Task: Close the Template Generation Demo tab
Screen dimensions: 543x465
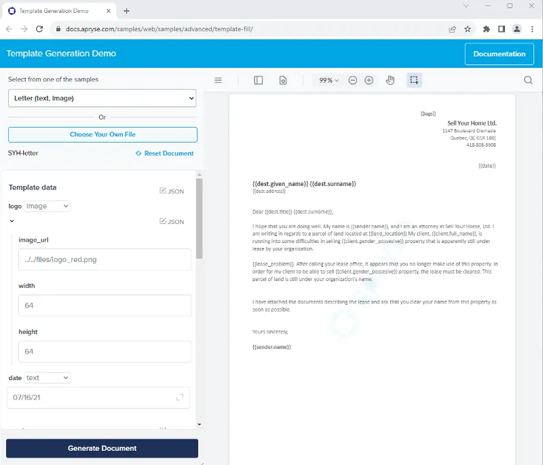Action: click(109, 11)
